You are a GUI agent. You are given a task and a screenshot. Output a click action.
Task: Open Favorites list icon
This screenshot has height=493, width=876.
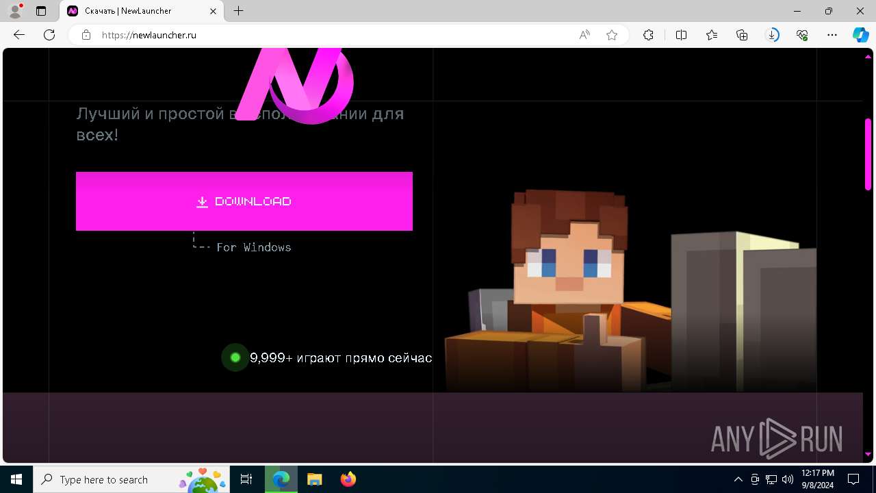712,35
